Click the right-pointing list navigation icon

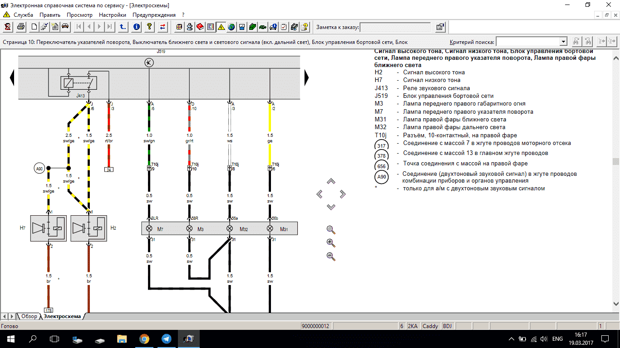pos(612,41)
